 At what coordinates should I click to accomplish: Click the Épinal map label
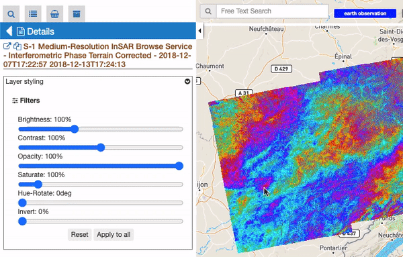point(343,56)
